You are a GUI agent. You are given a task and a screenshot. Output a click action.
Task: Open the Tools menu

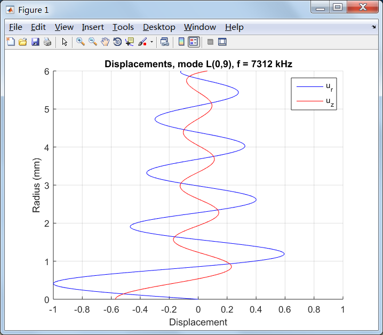pos(123,27)
